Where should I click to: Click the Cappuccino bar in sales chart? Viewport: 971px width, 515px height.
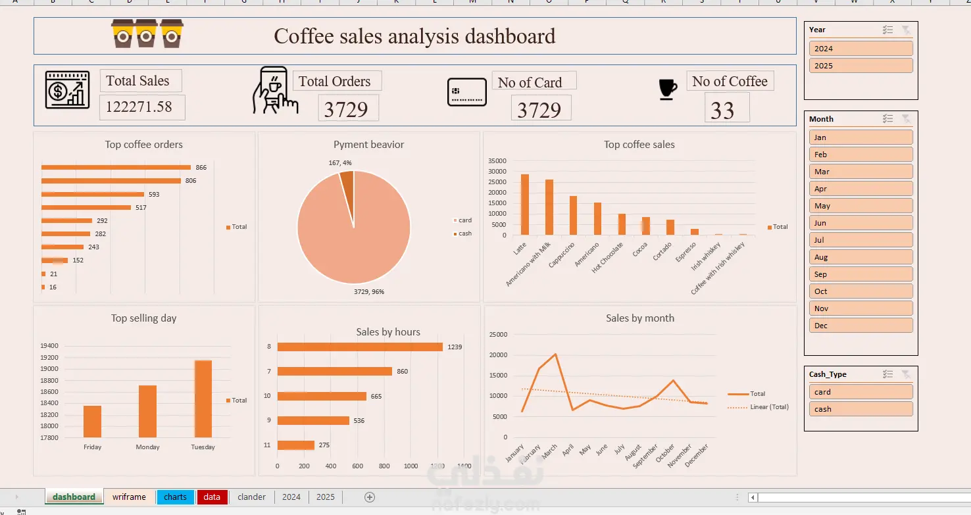point(574,215)
